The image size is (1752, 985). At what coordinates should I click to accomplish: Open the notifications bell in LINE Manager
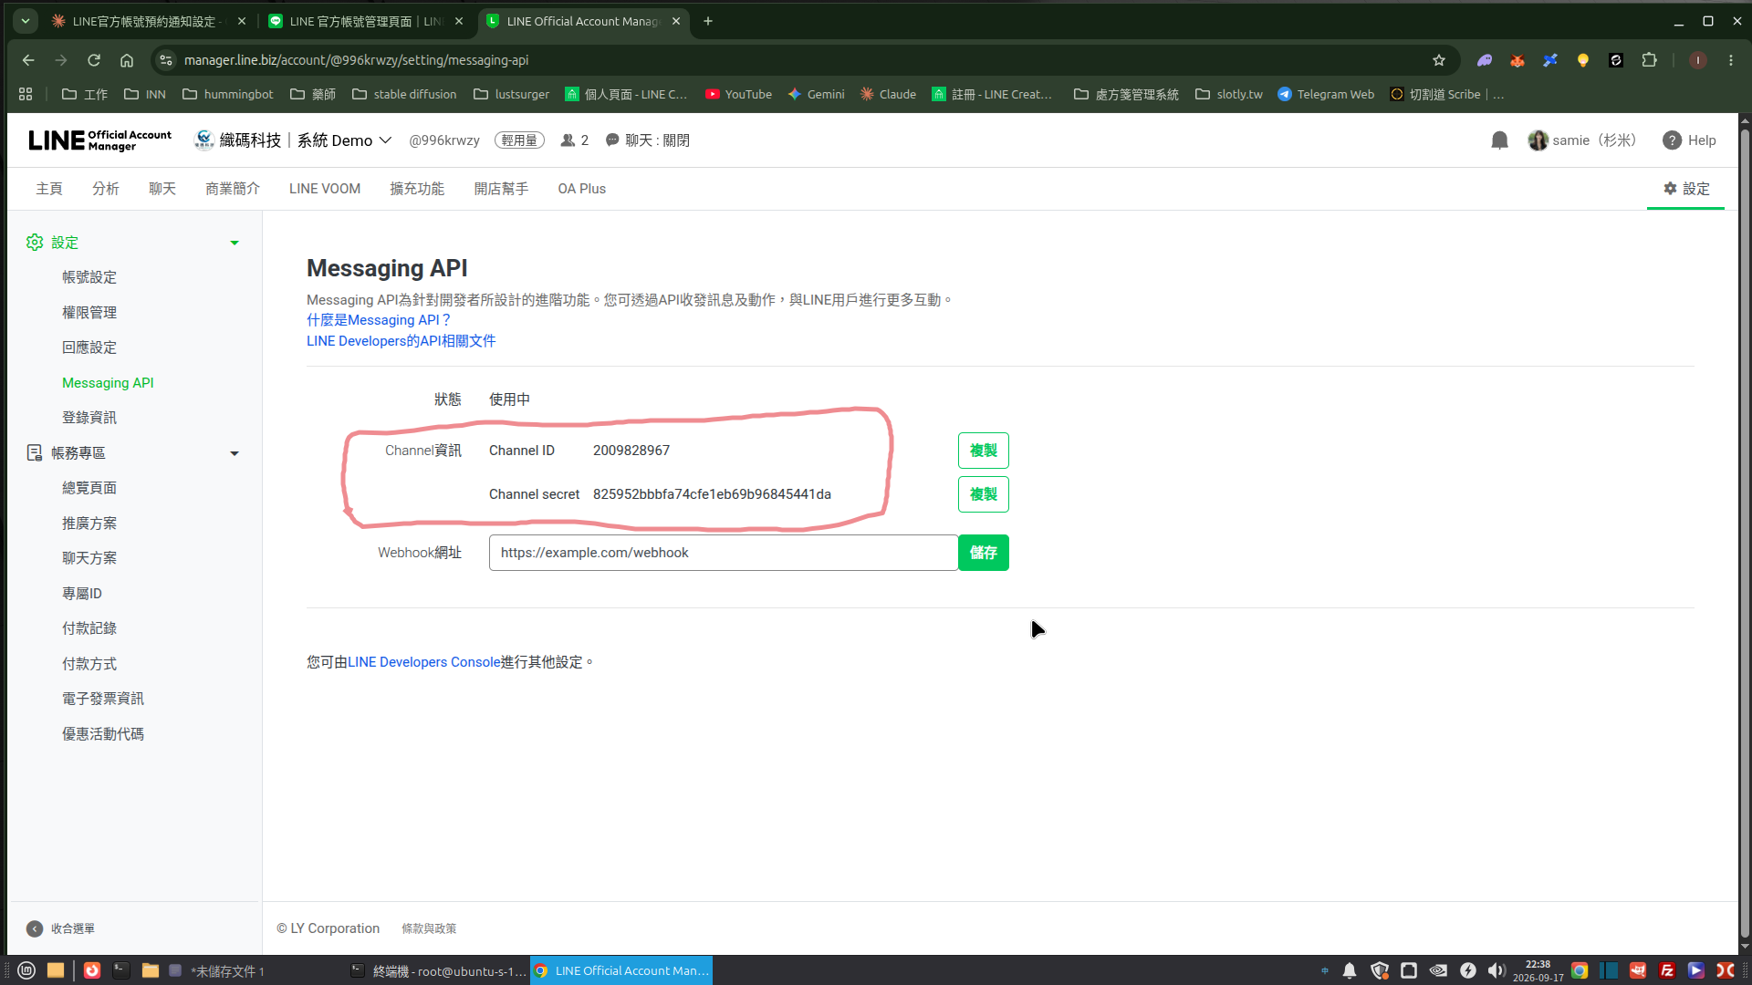tap(1499, 140)
